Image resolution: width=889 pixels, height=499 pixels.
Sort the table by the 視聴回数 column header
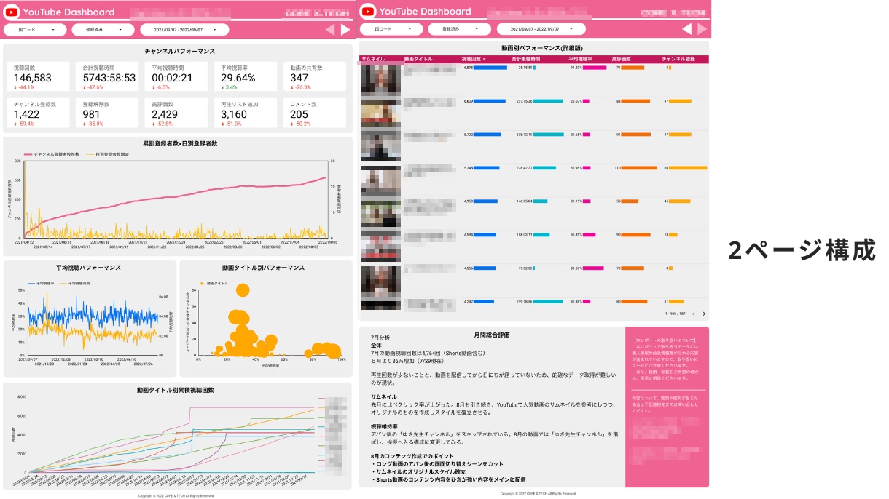[474, 59]
